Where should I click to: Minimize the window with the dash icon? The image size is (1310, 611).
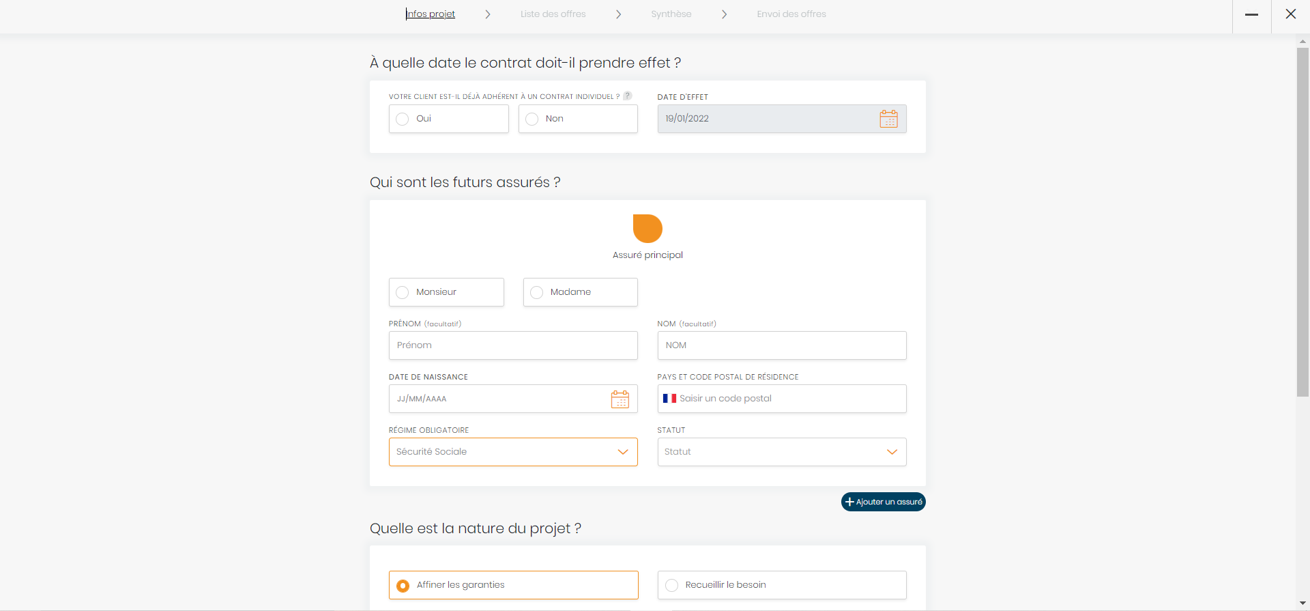(1251, 14)
